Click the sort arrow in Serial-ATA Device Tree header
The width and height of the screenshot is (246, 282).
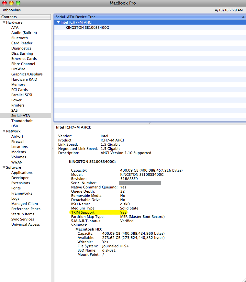point(243,17)
